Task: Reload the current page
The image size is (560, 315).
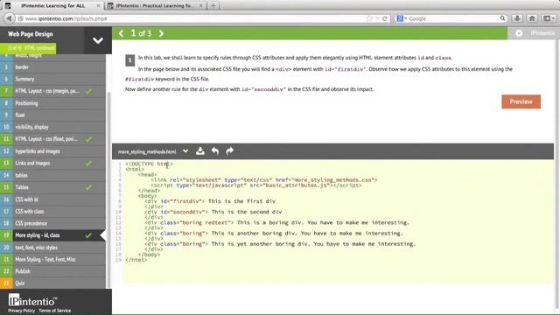Action: tap(385, 18)
